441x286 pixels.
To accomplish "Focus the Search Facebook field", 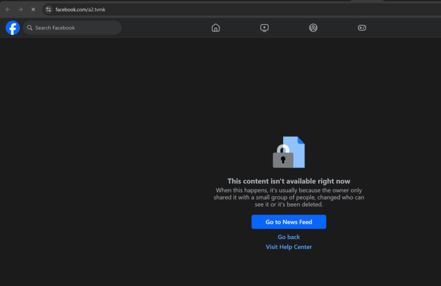I will [73, 28].
